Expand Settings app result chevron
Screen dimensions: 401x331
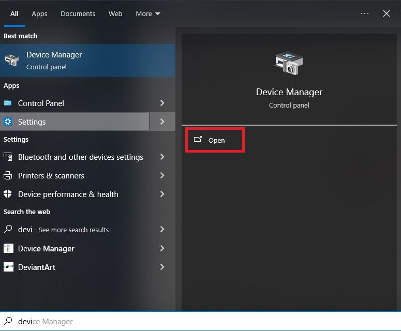point(162,122)
